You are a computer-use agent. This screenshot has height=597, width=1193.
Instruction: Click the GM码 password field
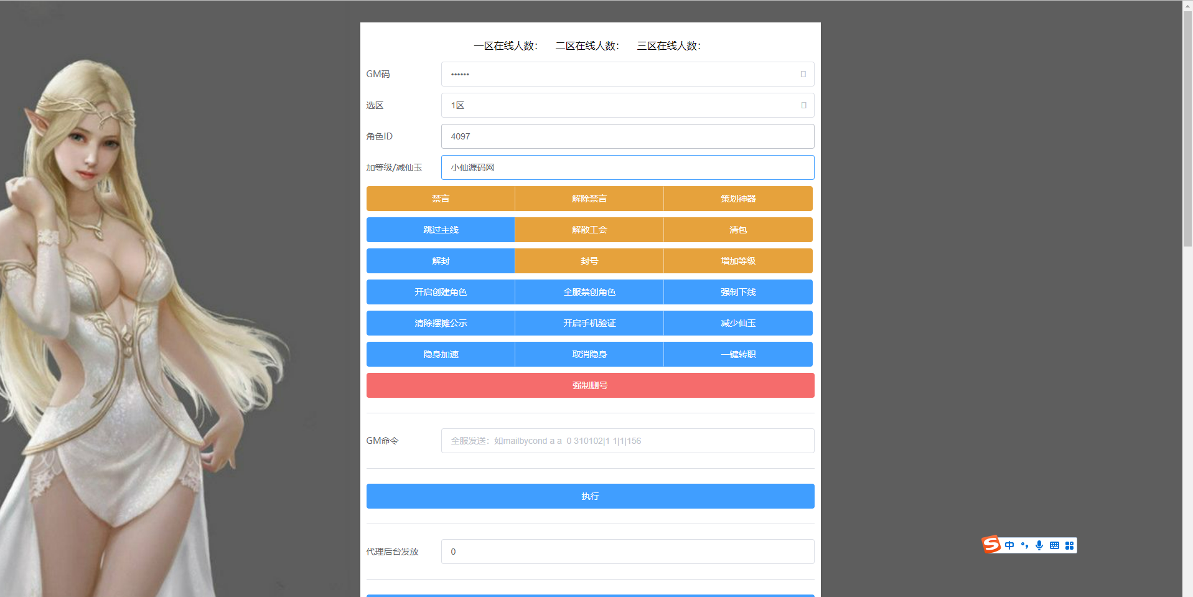pyautogui.click(x=627, y=74)
